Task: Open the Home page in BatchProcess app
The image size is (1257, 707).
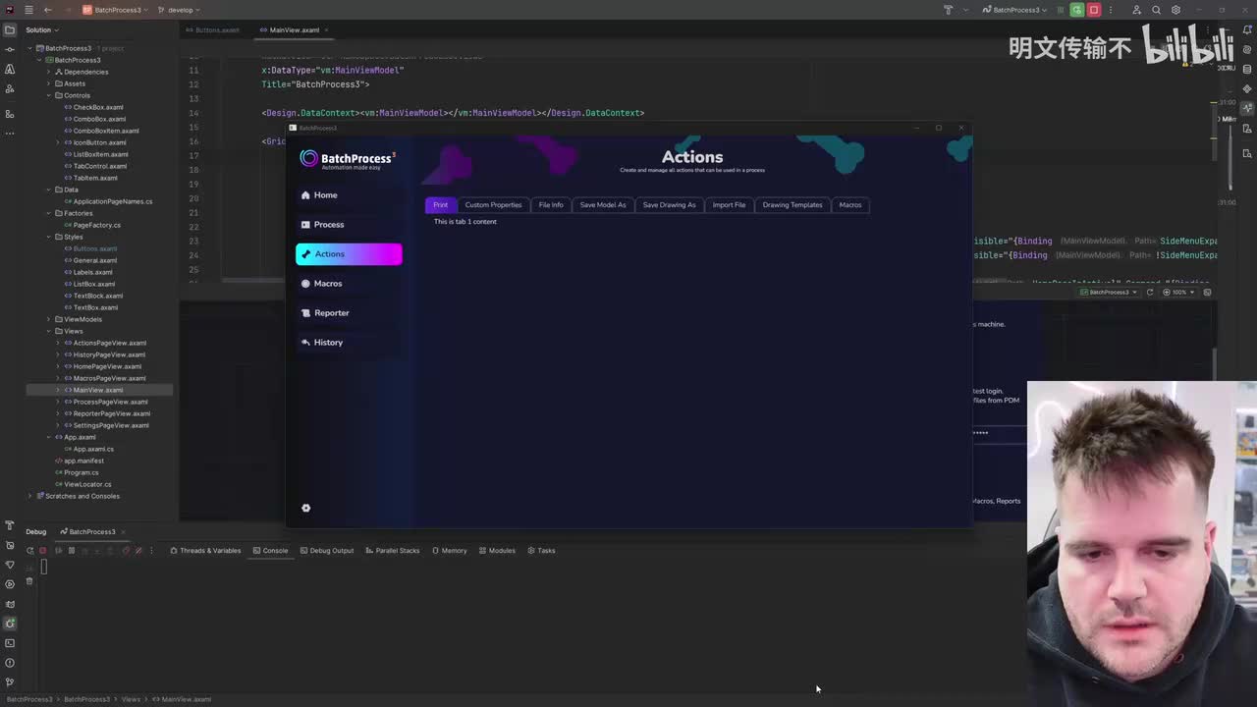Action: 349,195
